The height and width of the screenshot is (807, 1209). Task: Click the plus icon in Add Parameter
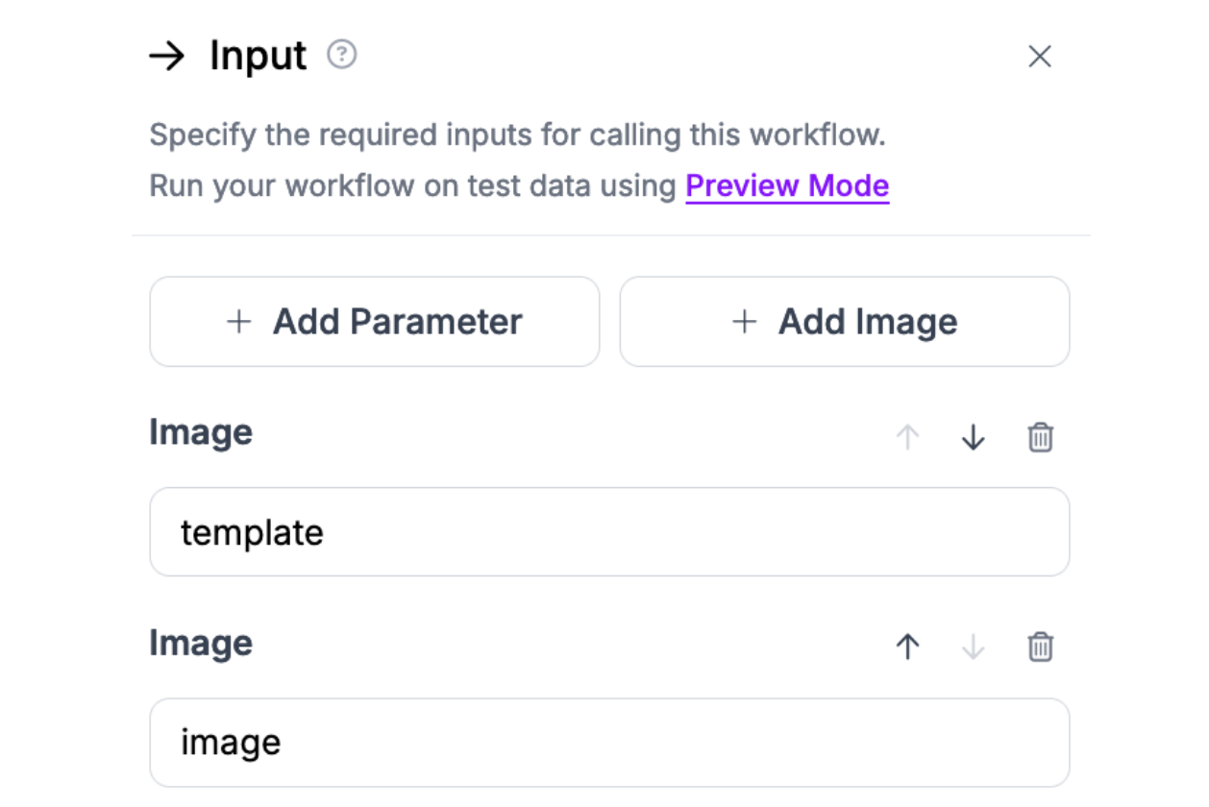[238, 322]
